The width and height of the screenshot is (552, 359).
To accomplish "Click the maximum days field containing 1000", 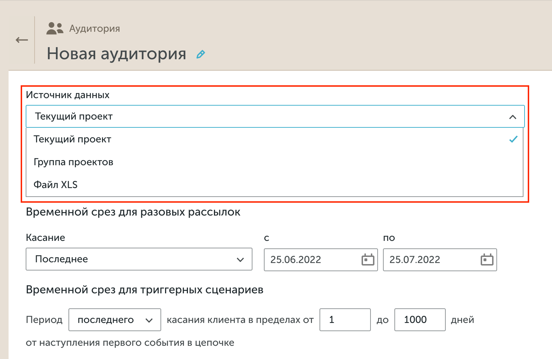I will [420, 320].
